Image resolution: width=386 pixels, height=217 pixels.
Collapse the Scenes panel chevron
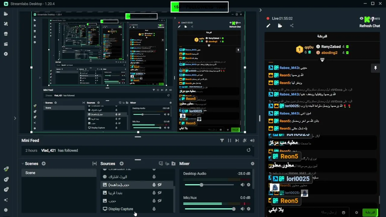coord(23,164)
